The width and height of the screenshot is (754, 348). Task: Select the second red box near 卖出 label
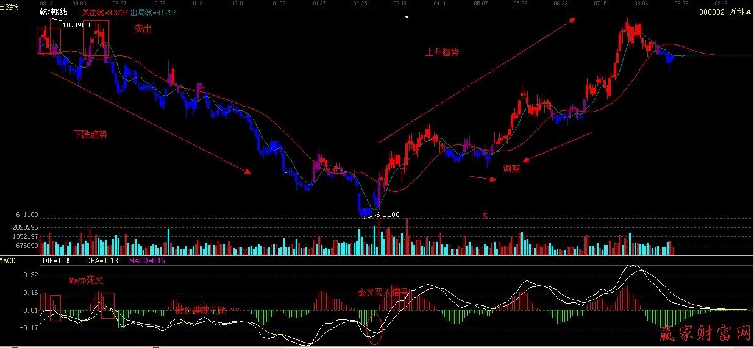(96, 37)
